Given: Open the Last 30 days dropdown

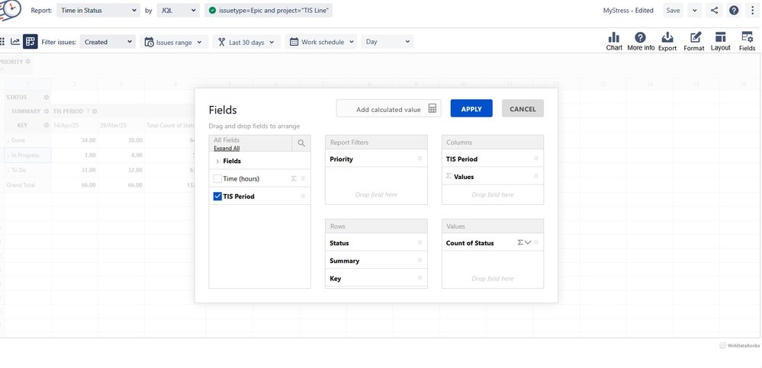Looking at the screenshot, I should click(x=246, y=42).
